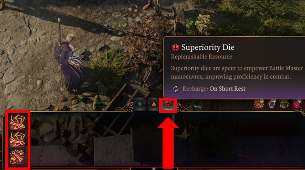Toggle the jagged starburst passive icon
The width and height of the screenshot is (305, 170).
tap(259, 104)
